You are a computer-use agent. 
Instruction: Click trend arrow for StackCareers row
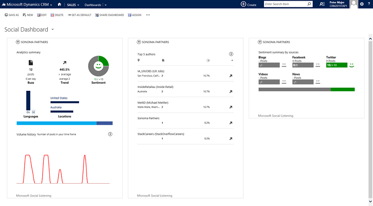231,138
